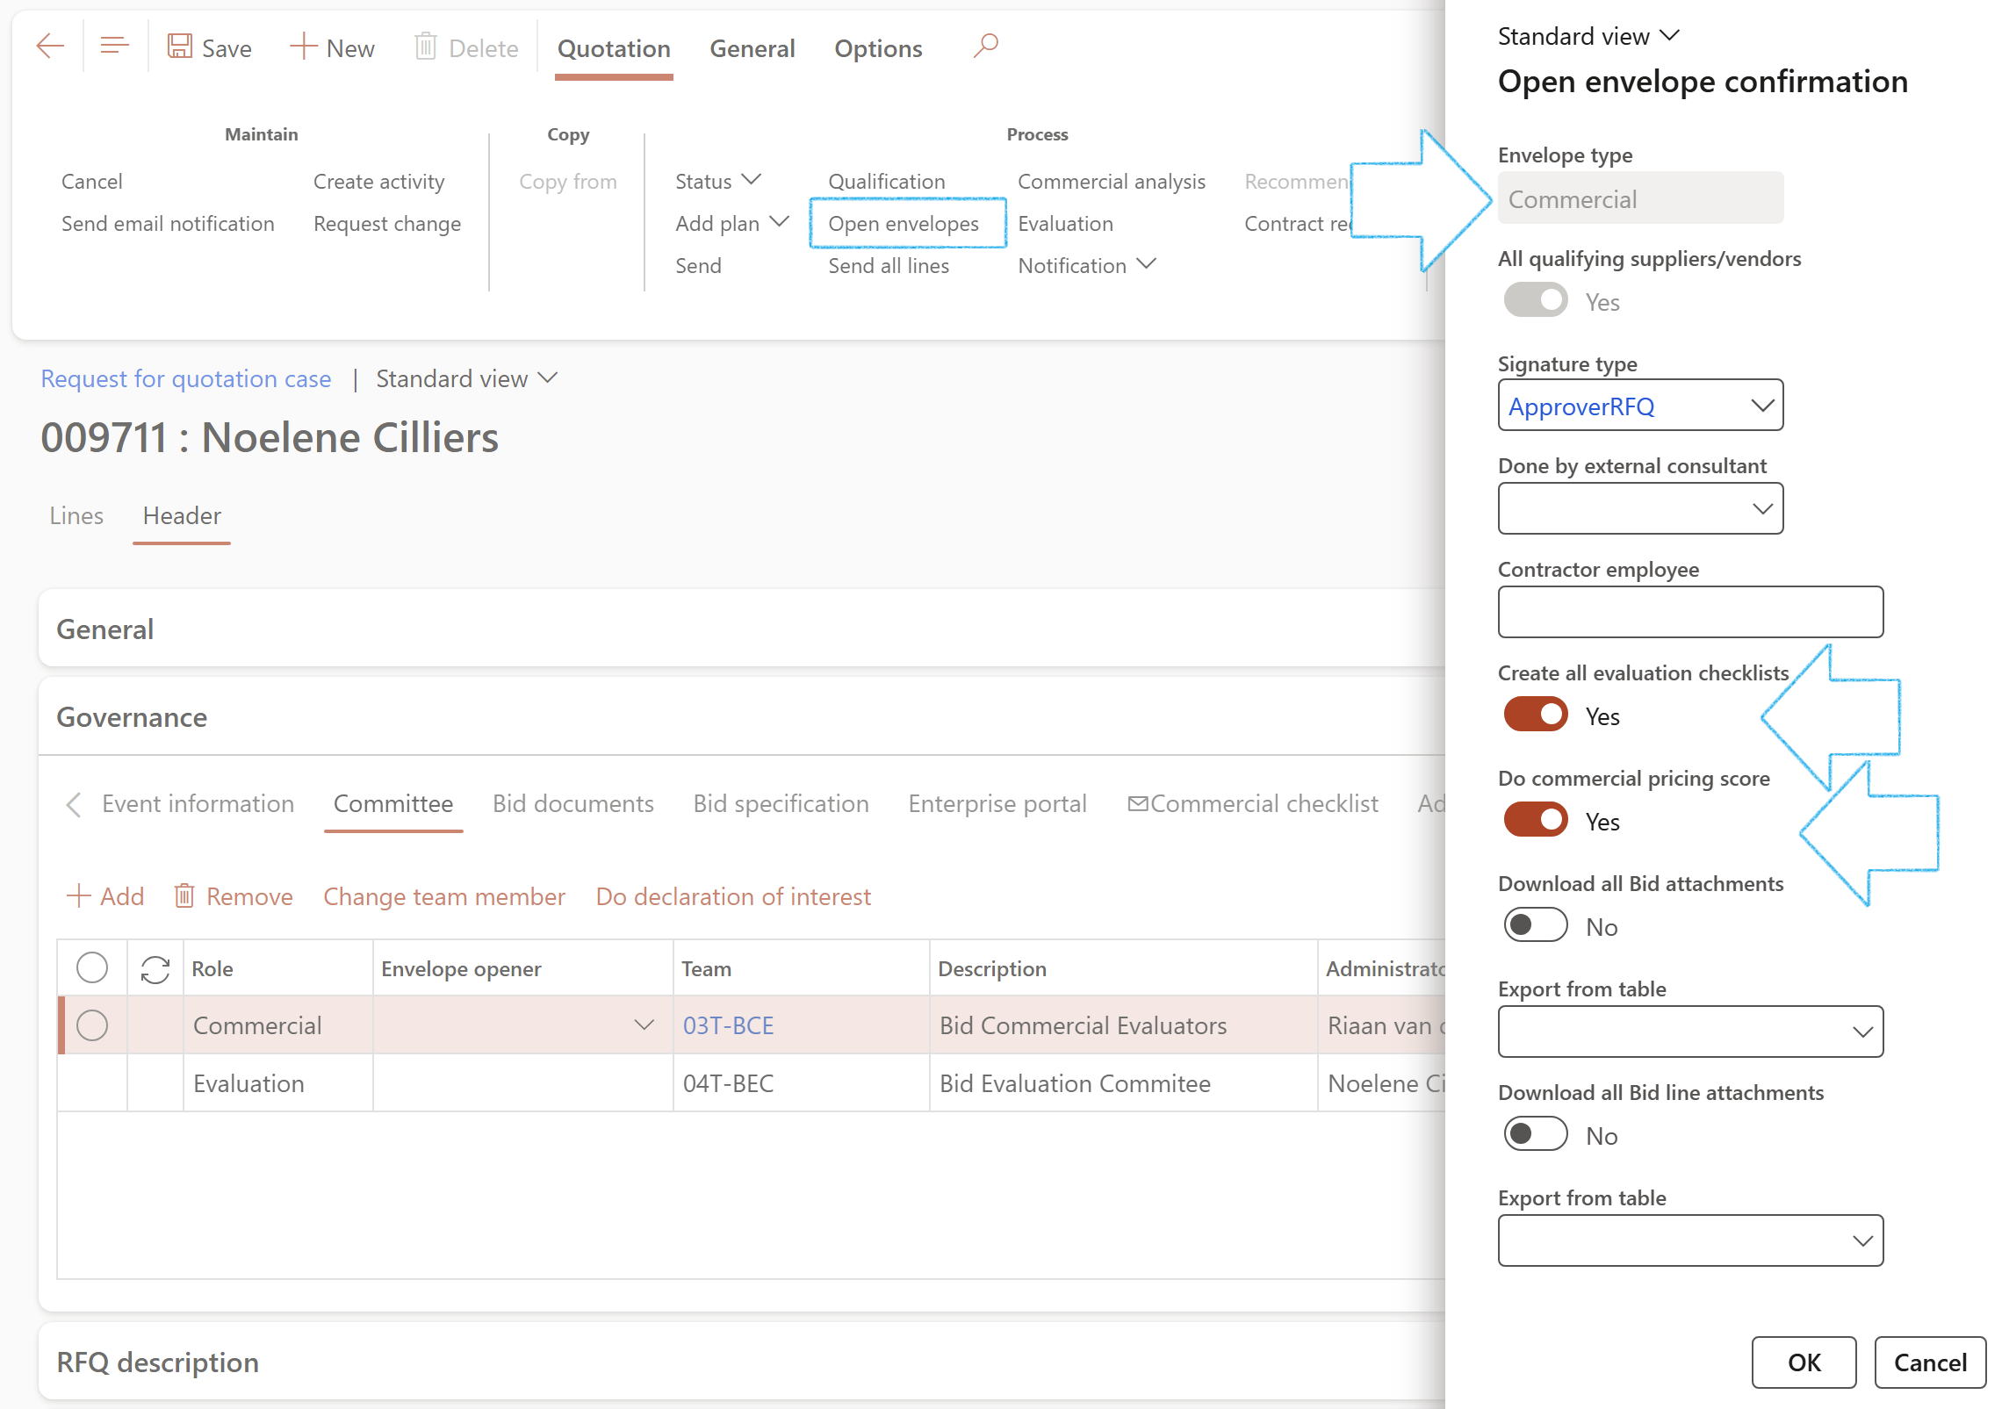Click the search magnifier icon

[x=986, y=45]
